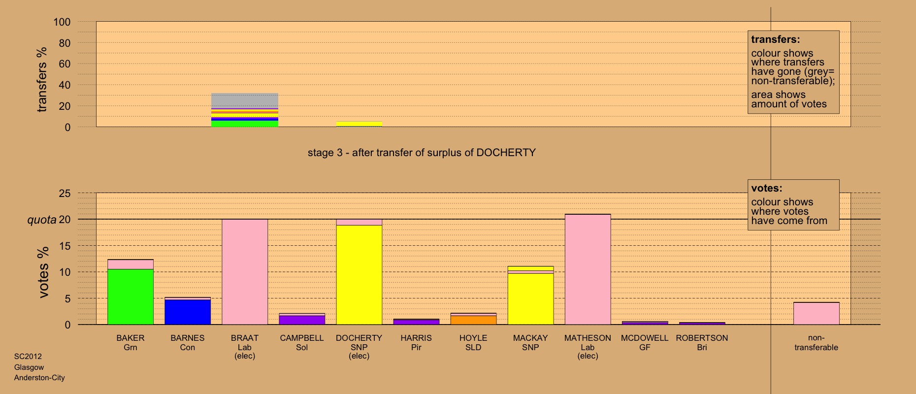Viewport: 916px width, 394px height.
Task: Click HOYLE's orange vote bar
Action: click(x=473, y=320)
